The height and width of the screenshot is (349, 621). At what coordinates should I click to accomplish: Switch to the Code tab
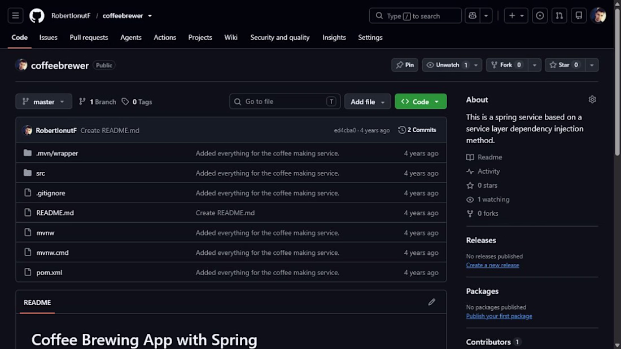pyautogui.click(x=19, y=38)
